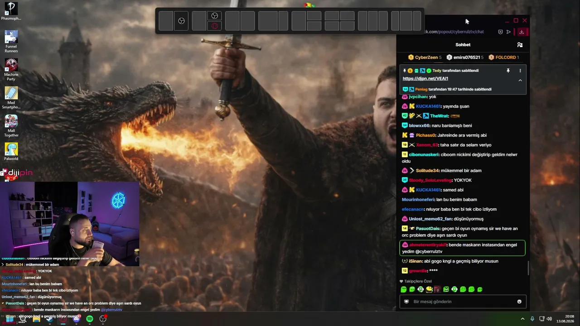This screenshot has width=580, height=326.
Task: Click the microphone icon in the system tray
Action: (x=532, y=319)
